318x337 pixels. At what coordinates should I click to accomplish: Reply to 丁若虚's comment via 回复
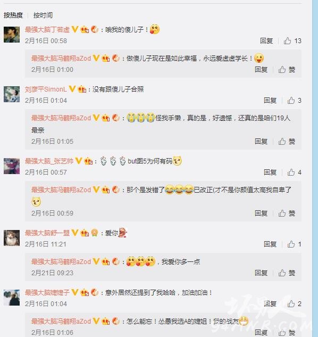pyautogui.click(x=266, y=40)
